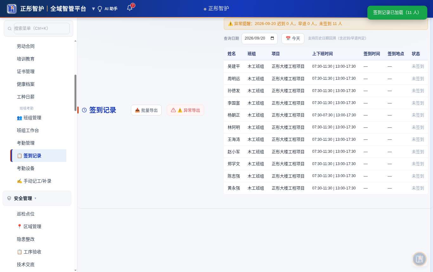Open 区域管理 with pin icon
Viewport: 433px width, 272px height.
pos(29,226)
